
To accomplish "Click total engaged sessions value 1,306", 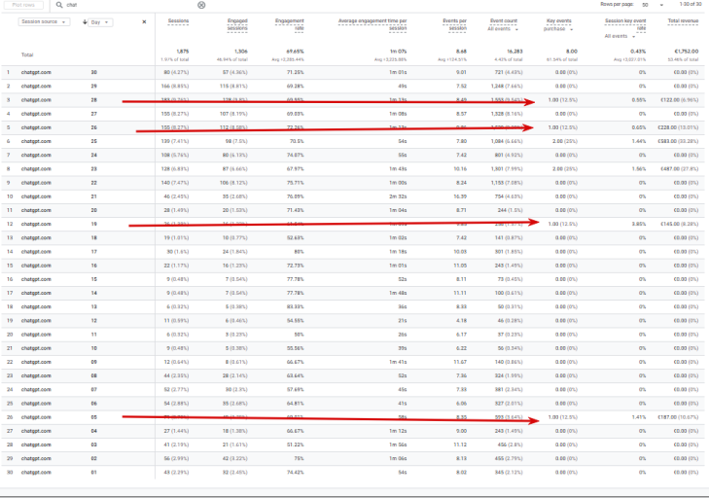I will click(240, 52).
